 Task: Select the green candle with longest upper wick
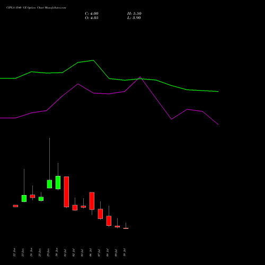tap(49, 184)
